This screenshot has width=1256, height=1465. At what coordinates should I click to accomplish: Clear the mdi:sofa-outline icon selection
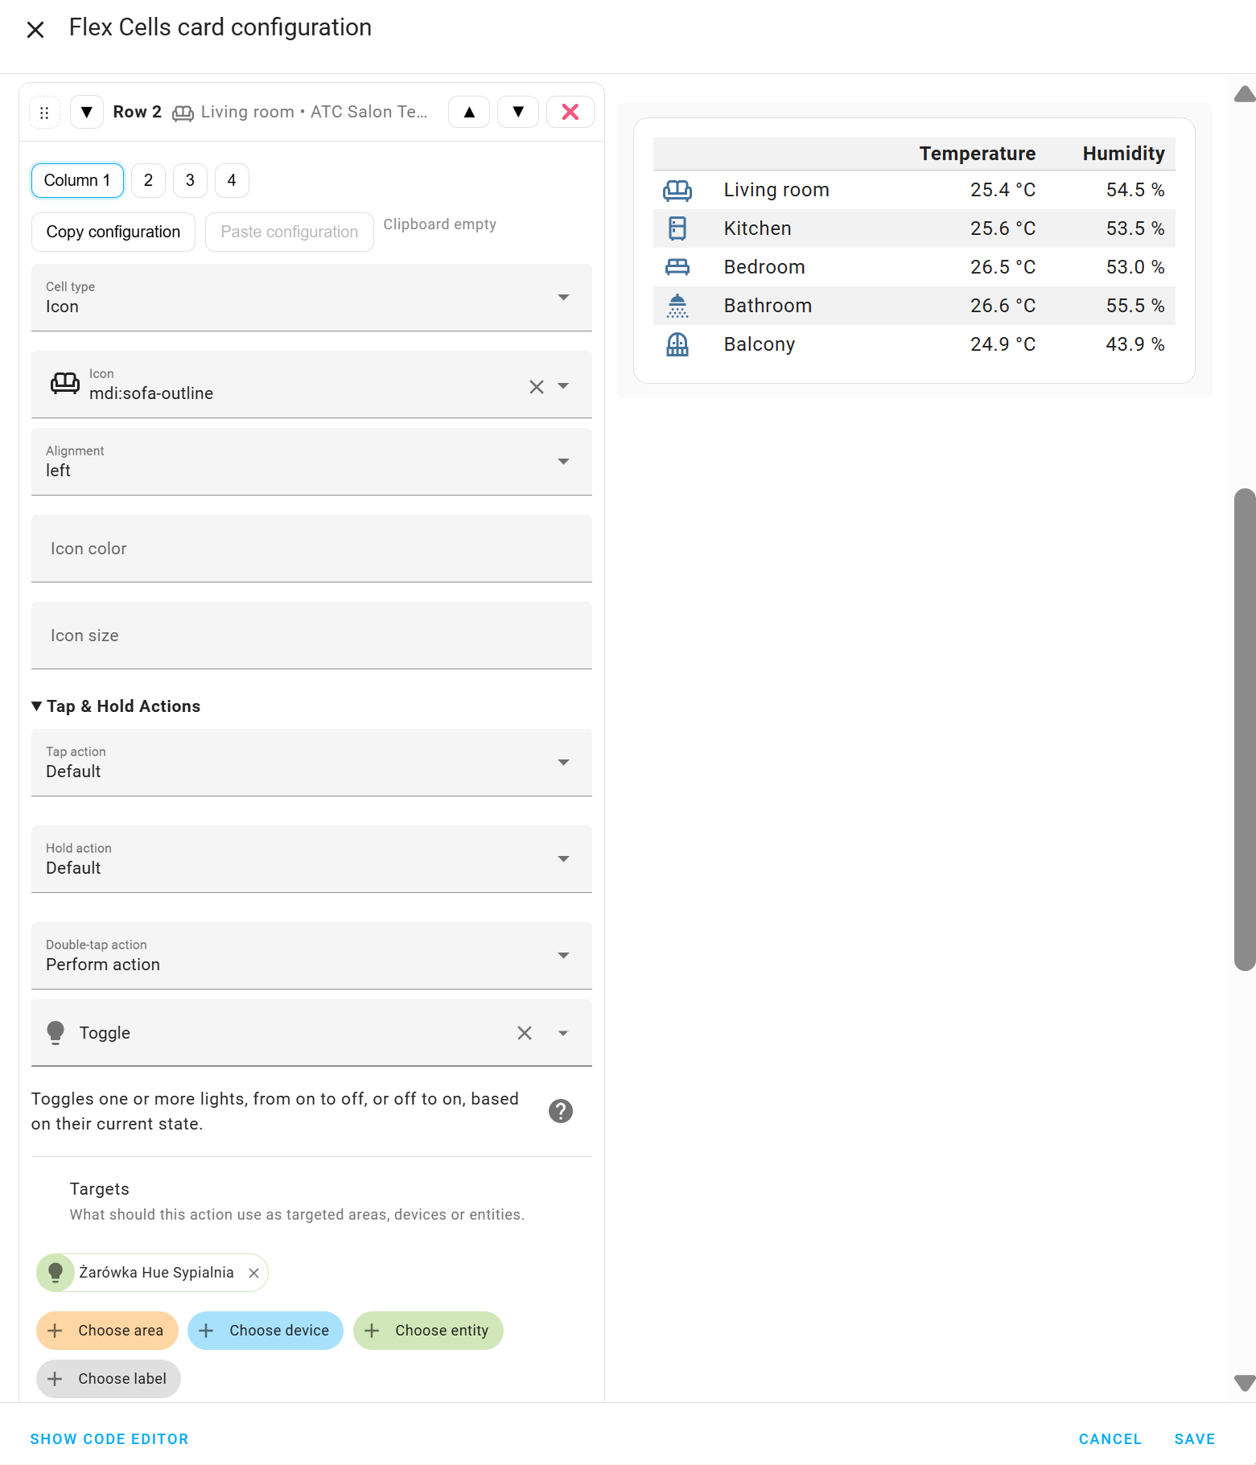(537, 387)
